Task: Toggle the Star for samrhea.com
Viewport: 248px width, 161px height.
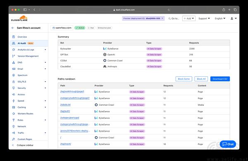Action: [91, 28]
